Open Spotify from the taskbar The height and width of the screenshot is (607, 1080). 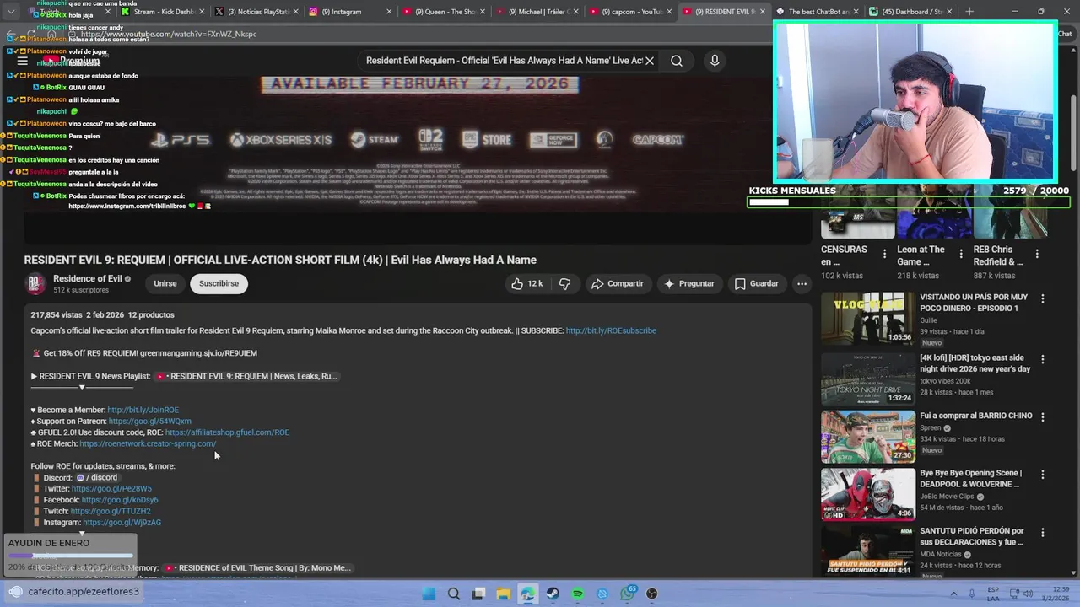pos(578,594)
